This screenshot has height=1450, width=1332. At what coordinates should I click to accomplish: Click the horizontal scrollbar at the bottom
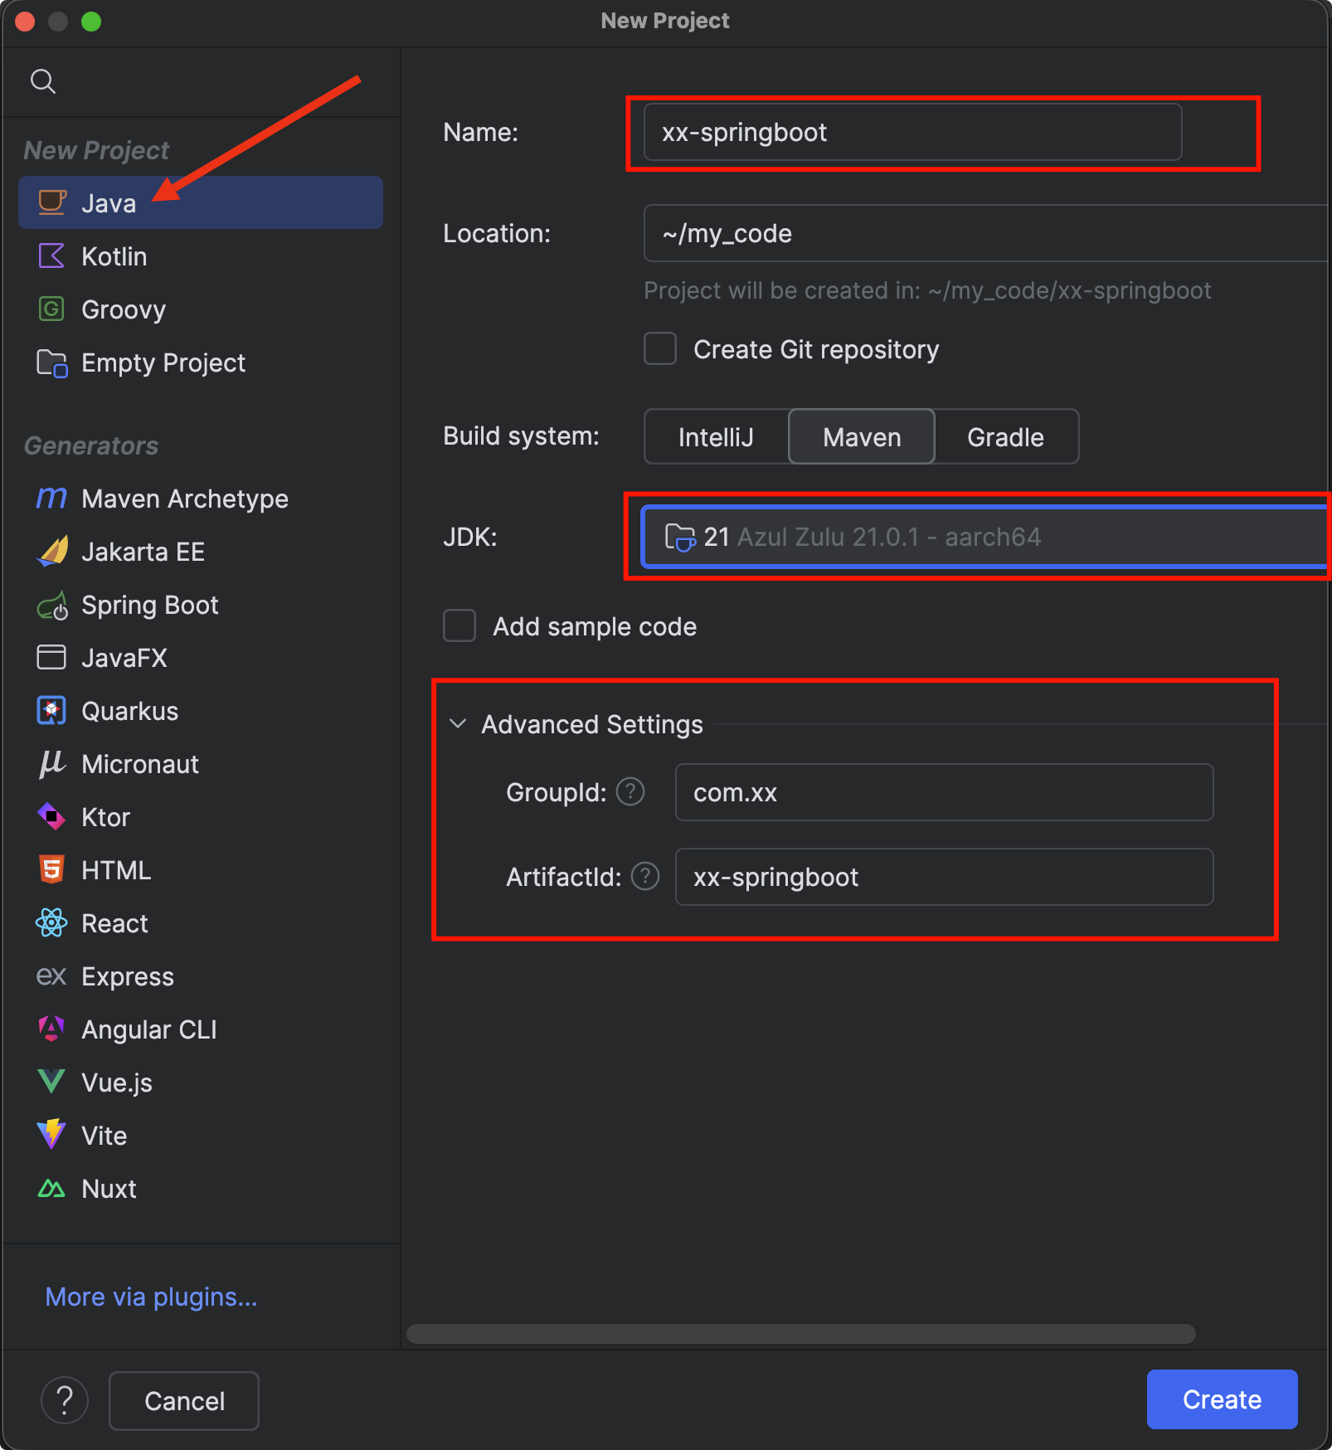pyautogui.click(x=800, y=1334)
